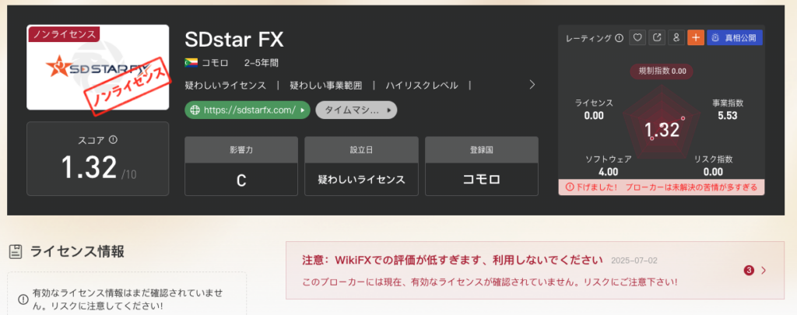Open the タイムマシ... button
The width and height of the screenshot is (797, 315).
(356, 110)
